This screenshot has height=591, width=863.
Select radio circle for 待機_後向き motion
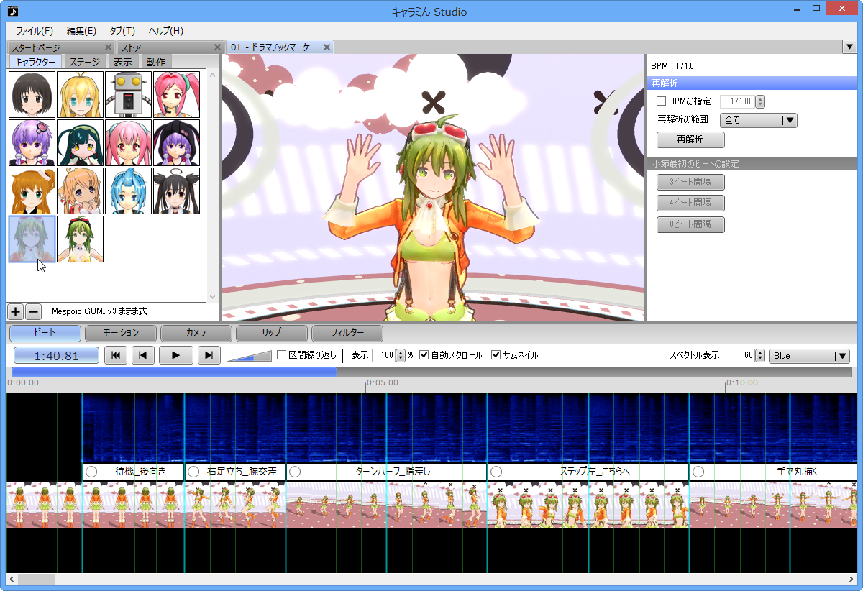coord(91,472)
